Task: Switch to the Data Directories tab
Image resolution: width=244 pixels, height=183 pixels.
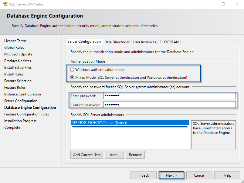Action: click(x=117, y=42)
